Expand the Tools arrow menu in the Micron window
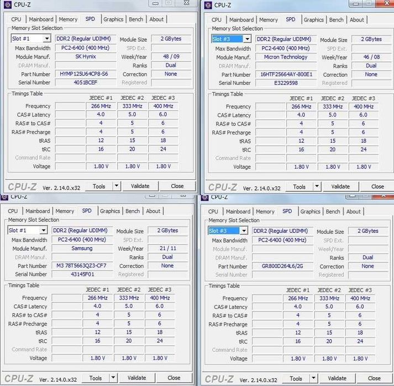This screenshot has height=386, width=394. point(317,186)
